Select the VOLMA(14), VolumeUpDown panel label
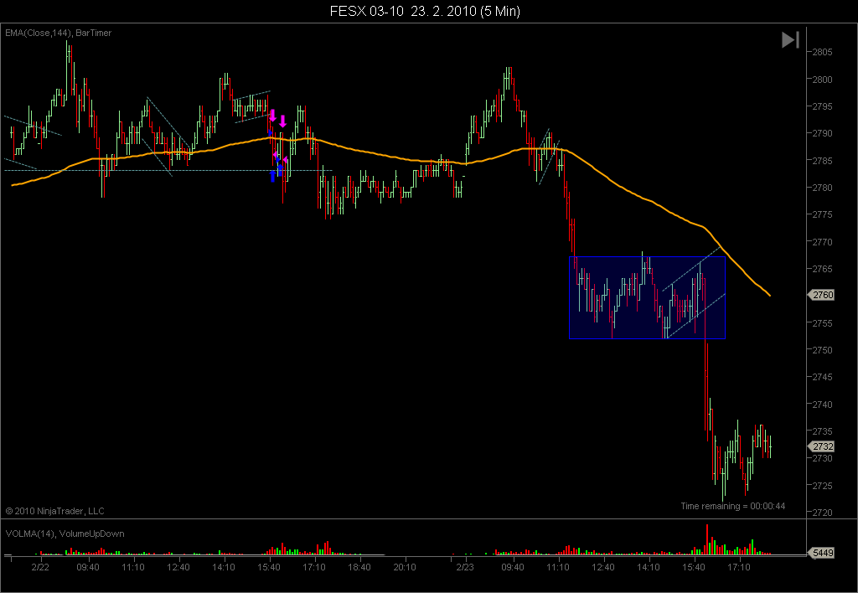 click(65, 534)
